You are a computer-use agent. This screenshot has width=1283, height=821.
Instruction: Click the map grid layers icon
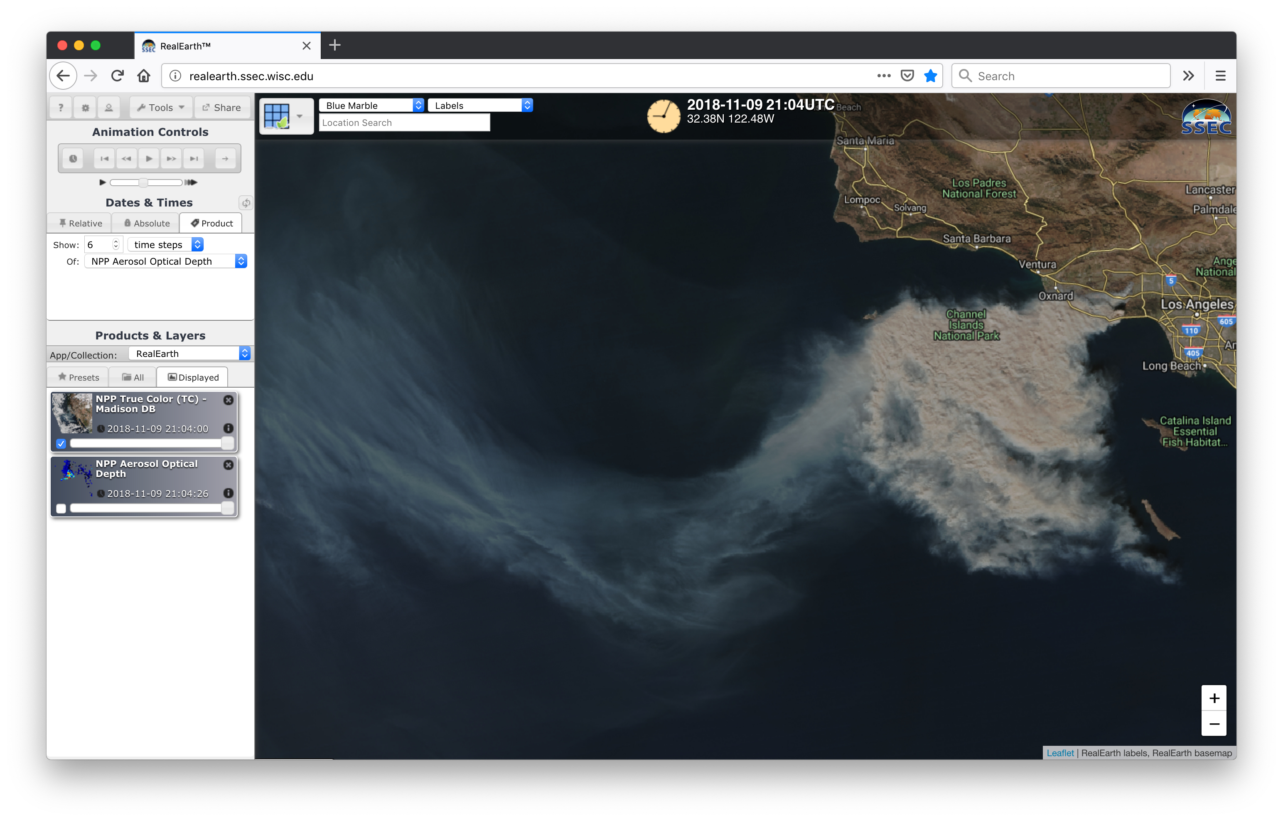277,116
